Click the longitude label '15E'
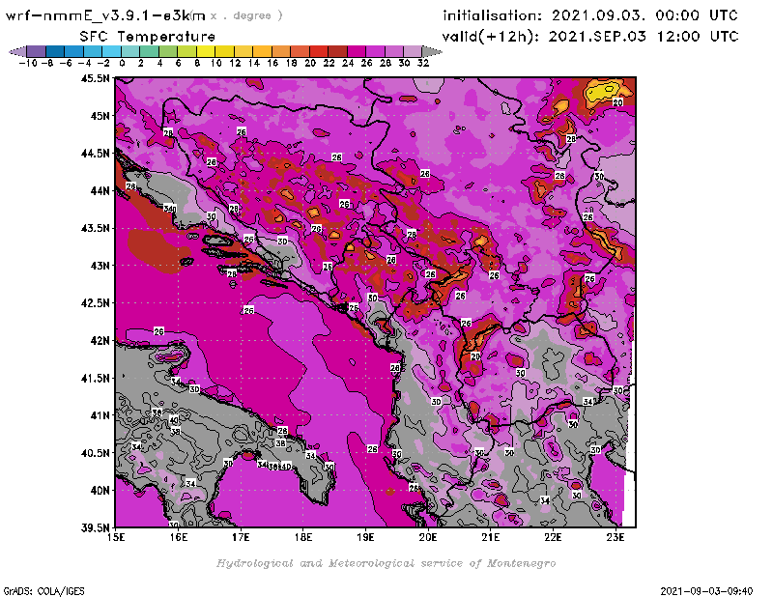This screenshot has width=773, height=597. pyautogui.click(x=116, y=537)
